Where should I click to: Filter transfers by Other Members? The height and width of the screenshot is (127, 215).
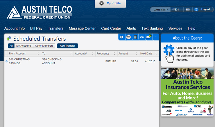pyautogui.click(x=44, y=46)
